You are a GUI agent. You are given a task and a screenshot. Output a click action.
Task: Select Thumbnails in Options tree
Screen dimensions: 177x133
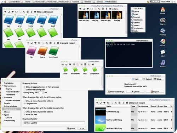point(10,95)
